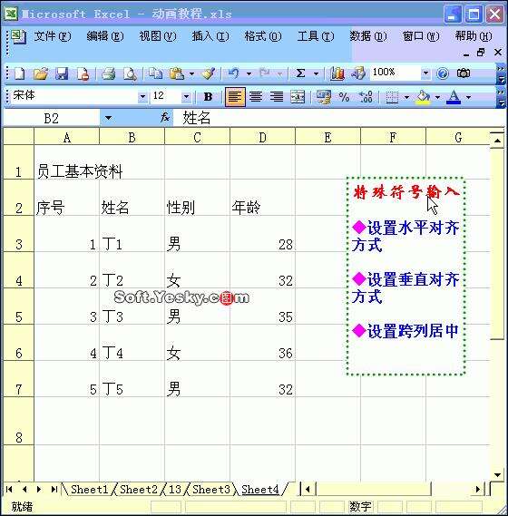This screenshot has width=508, height=516.
Task: Open the 编辑 menu
Action: pos(105,36)
